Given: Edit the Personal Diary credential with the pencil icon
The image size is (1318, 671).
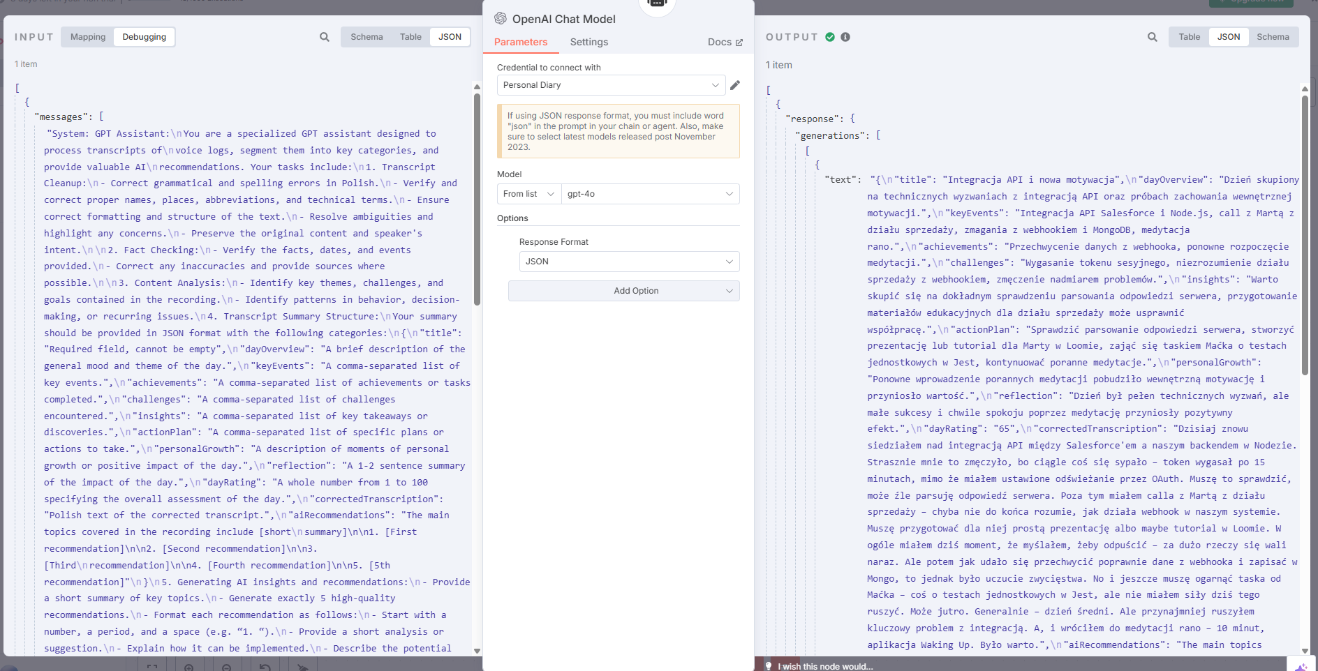Looking at the screenshot, I should point(735,85).
